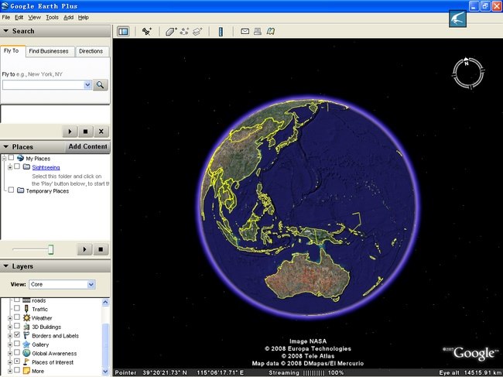Screen dimensions: 503x377
Task: Switch to the Directions tab
Action: pos(91,51)
